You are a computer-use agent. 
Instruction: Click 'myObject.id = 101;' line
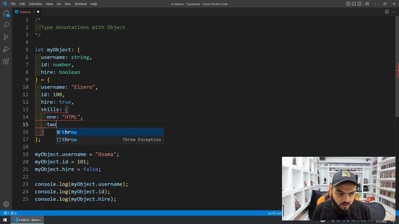[62, 162]
